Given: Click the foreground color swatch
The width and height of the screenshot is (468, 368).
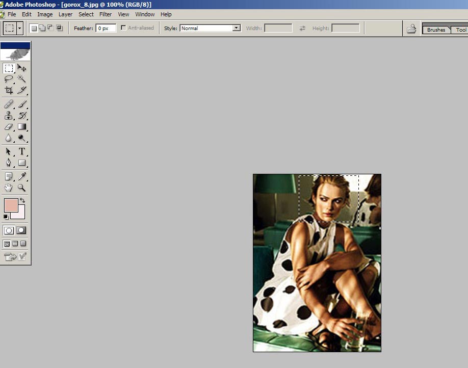Looking at the screenshot, I should coord(11,205).
